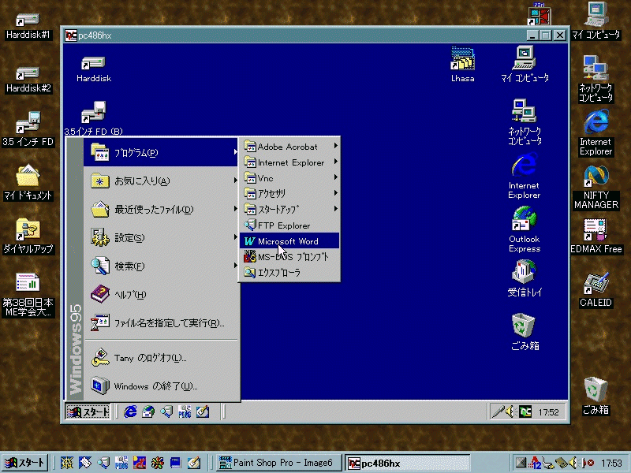The image size is (631, 473).
Task: Select マイ コンピュータ icon inside pc486hx window
Action: point(525,65)
